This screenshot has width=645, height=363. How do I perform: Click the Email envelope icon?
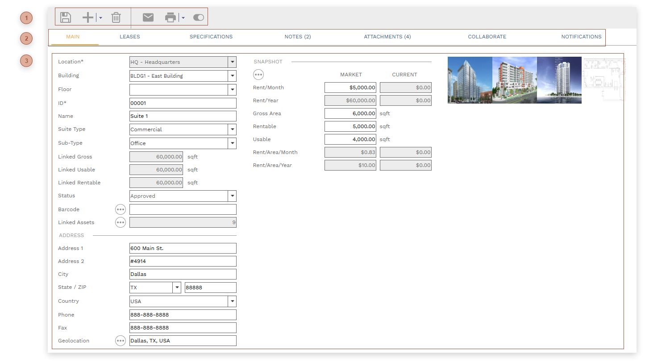[148, 17]
